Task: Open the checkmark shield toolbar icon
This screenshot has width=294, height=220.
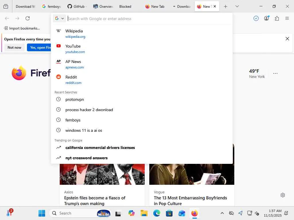Action: 256,18
